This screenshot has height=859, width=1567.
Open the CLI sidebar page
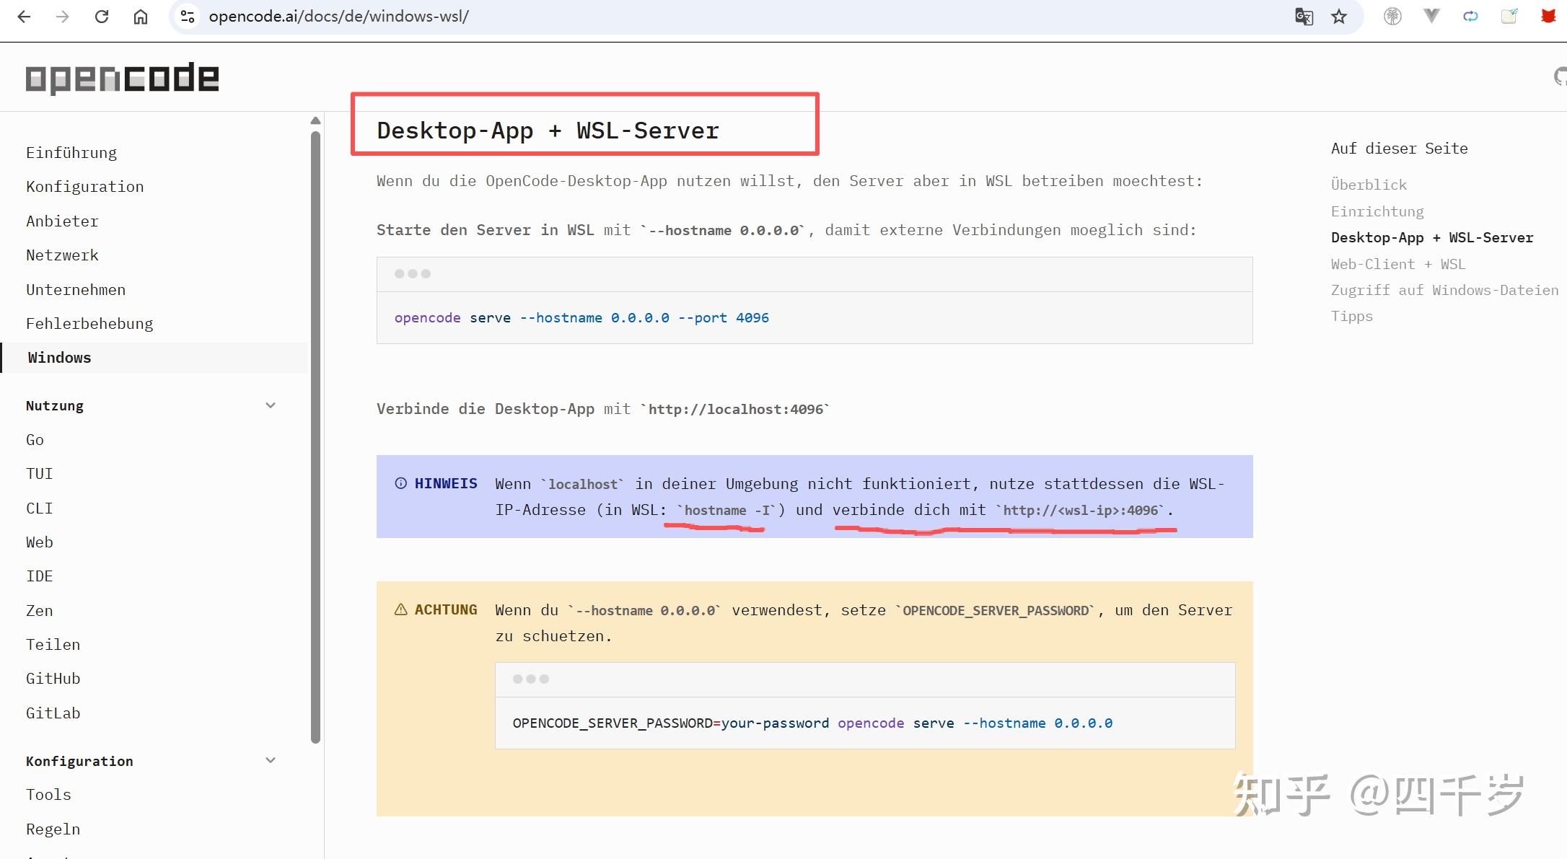pos(40,508)
